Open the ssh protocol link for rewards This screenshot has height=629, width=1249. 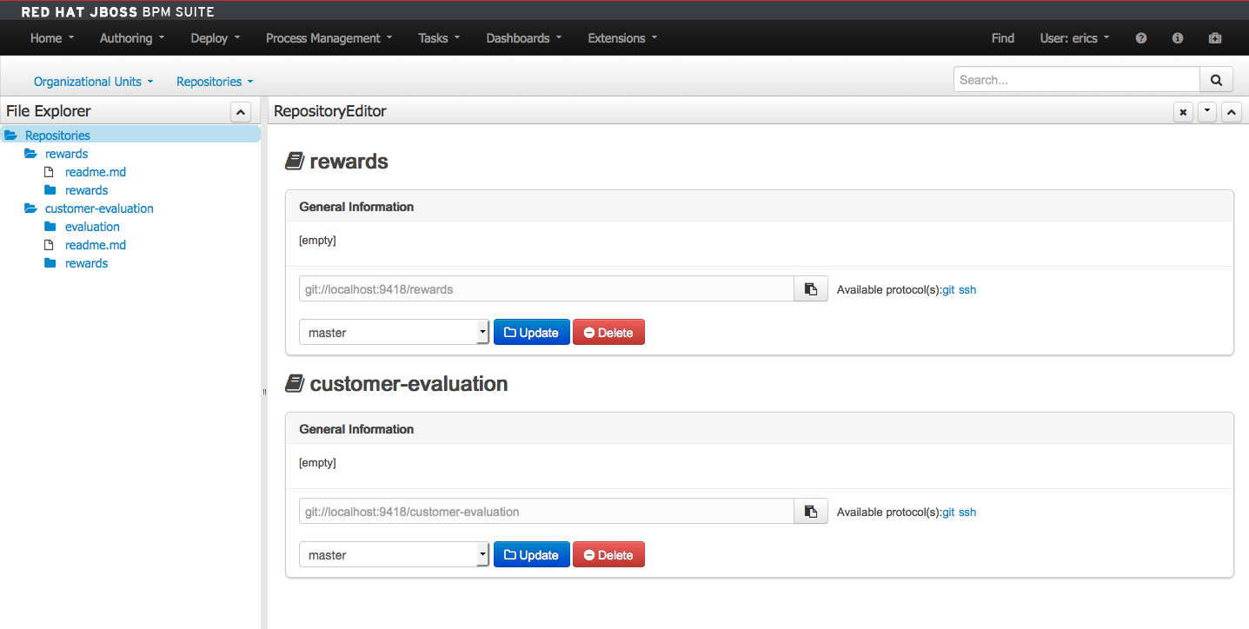[967, 289]
